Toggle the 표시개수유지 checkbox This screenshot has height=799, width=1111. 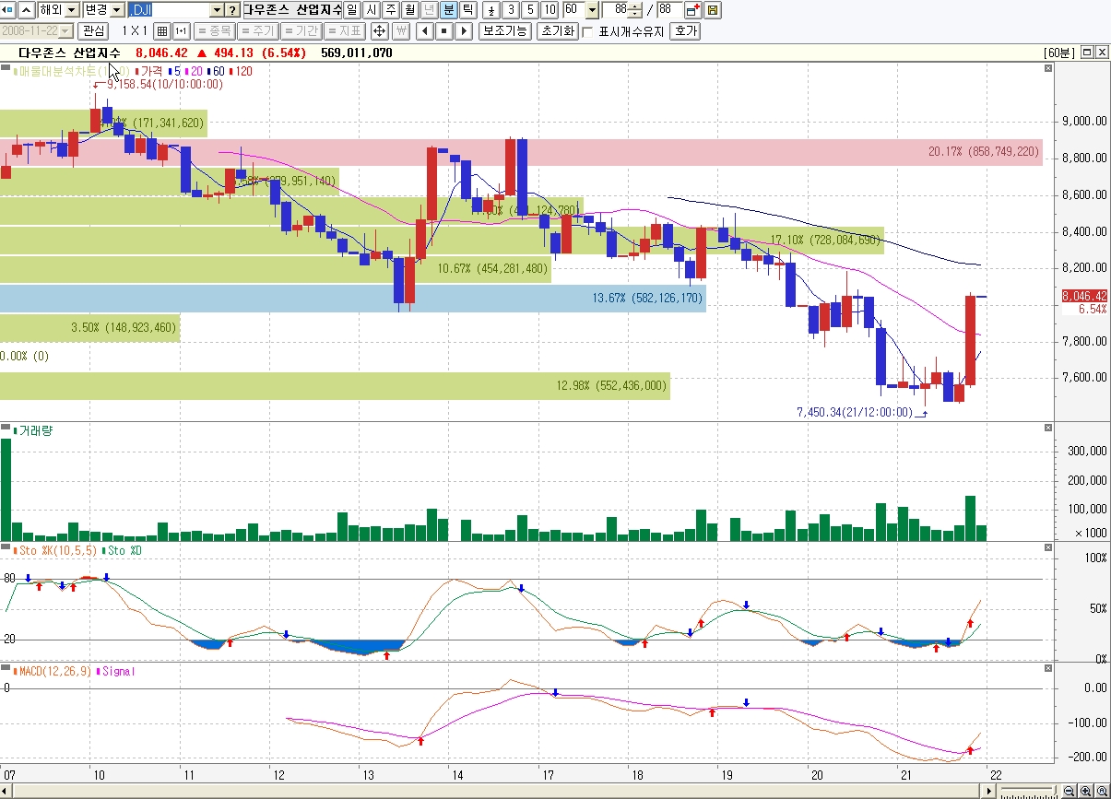pyautogui.click(x=587, y=31)
